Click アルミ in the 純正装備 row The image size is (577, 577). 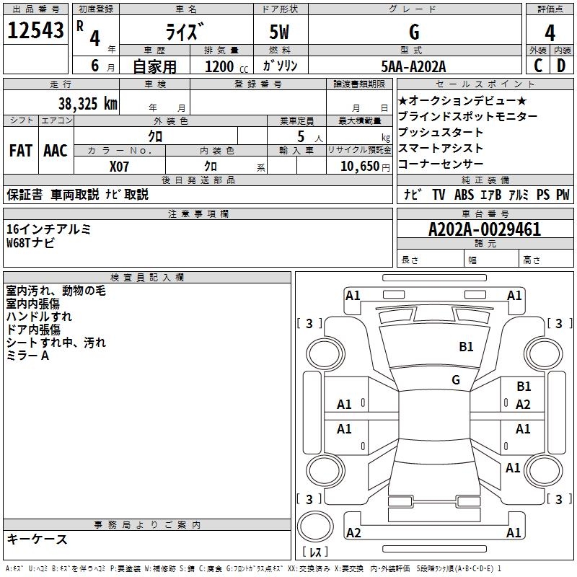click(518, 195)
